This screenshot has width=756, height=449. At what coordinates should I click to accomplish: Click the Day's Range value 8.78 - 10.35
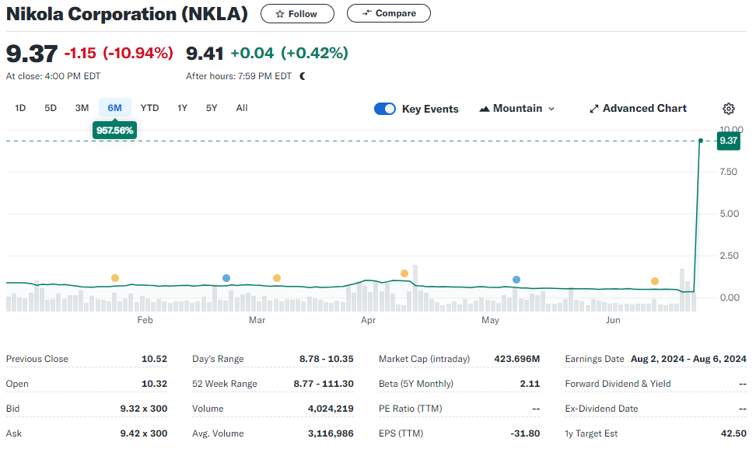(327, 359)
